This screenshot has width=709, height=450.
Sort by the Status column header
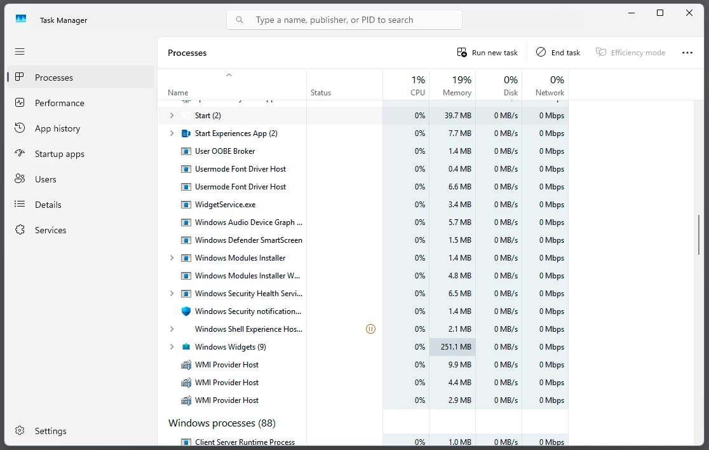344,85
